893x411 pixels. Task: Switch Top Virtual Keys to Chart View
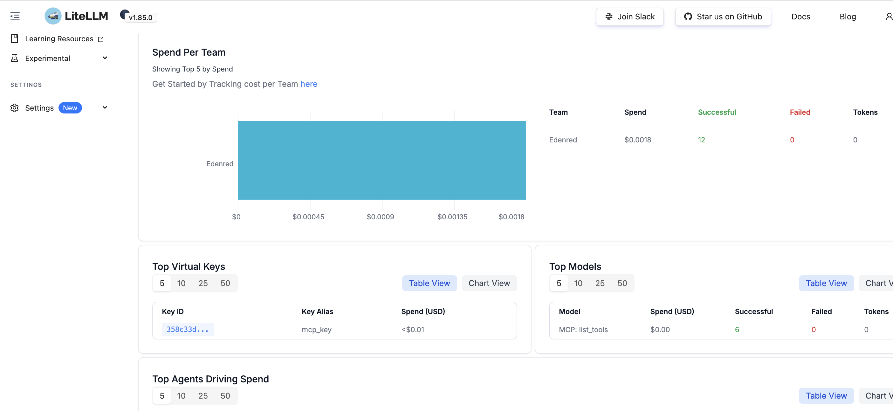[489, 283]
